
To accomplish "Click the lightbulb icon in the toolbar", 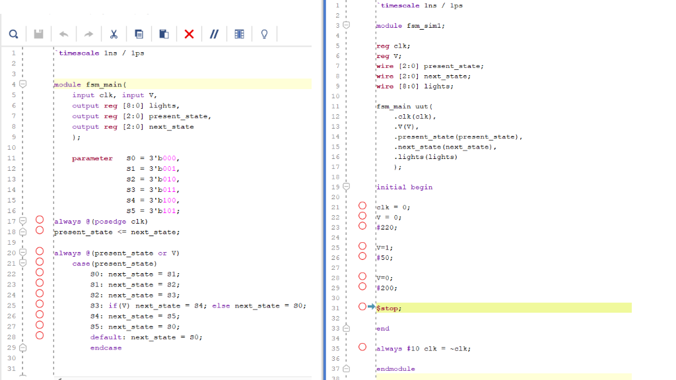I will point(264,34).
